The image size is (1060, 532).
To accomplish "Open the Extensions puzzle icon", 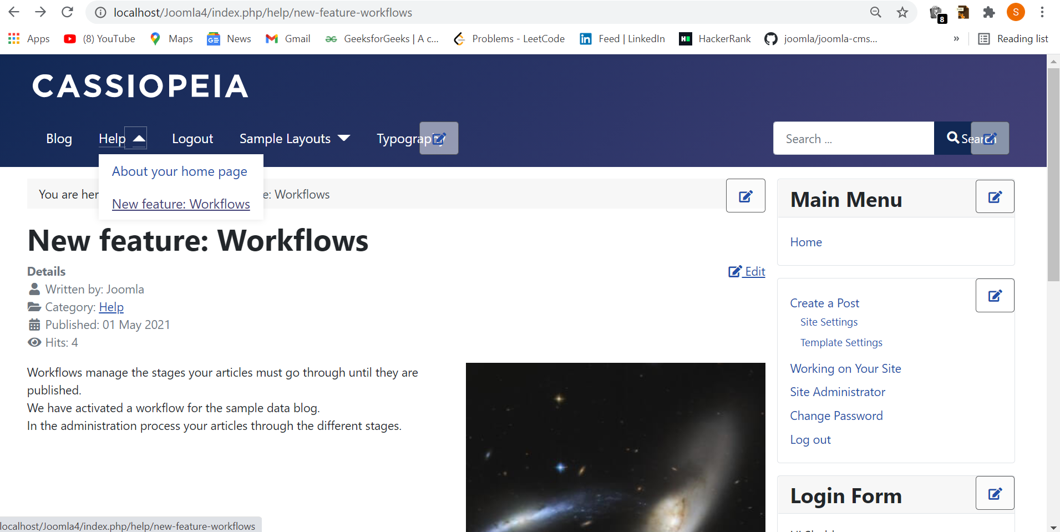I will (x=989, y=12).
